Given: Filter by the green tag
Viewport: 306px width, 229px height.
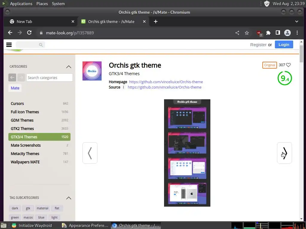Looking at the screenshot, I should 15,217.
